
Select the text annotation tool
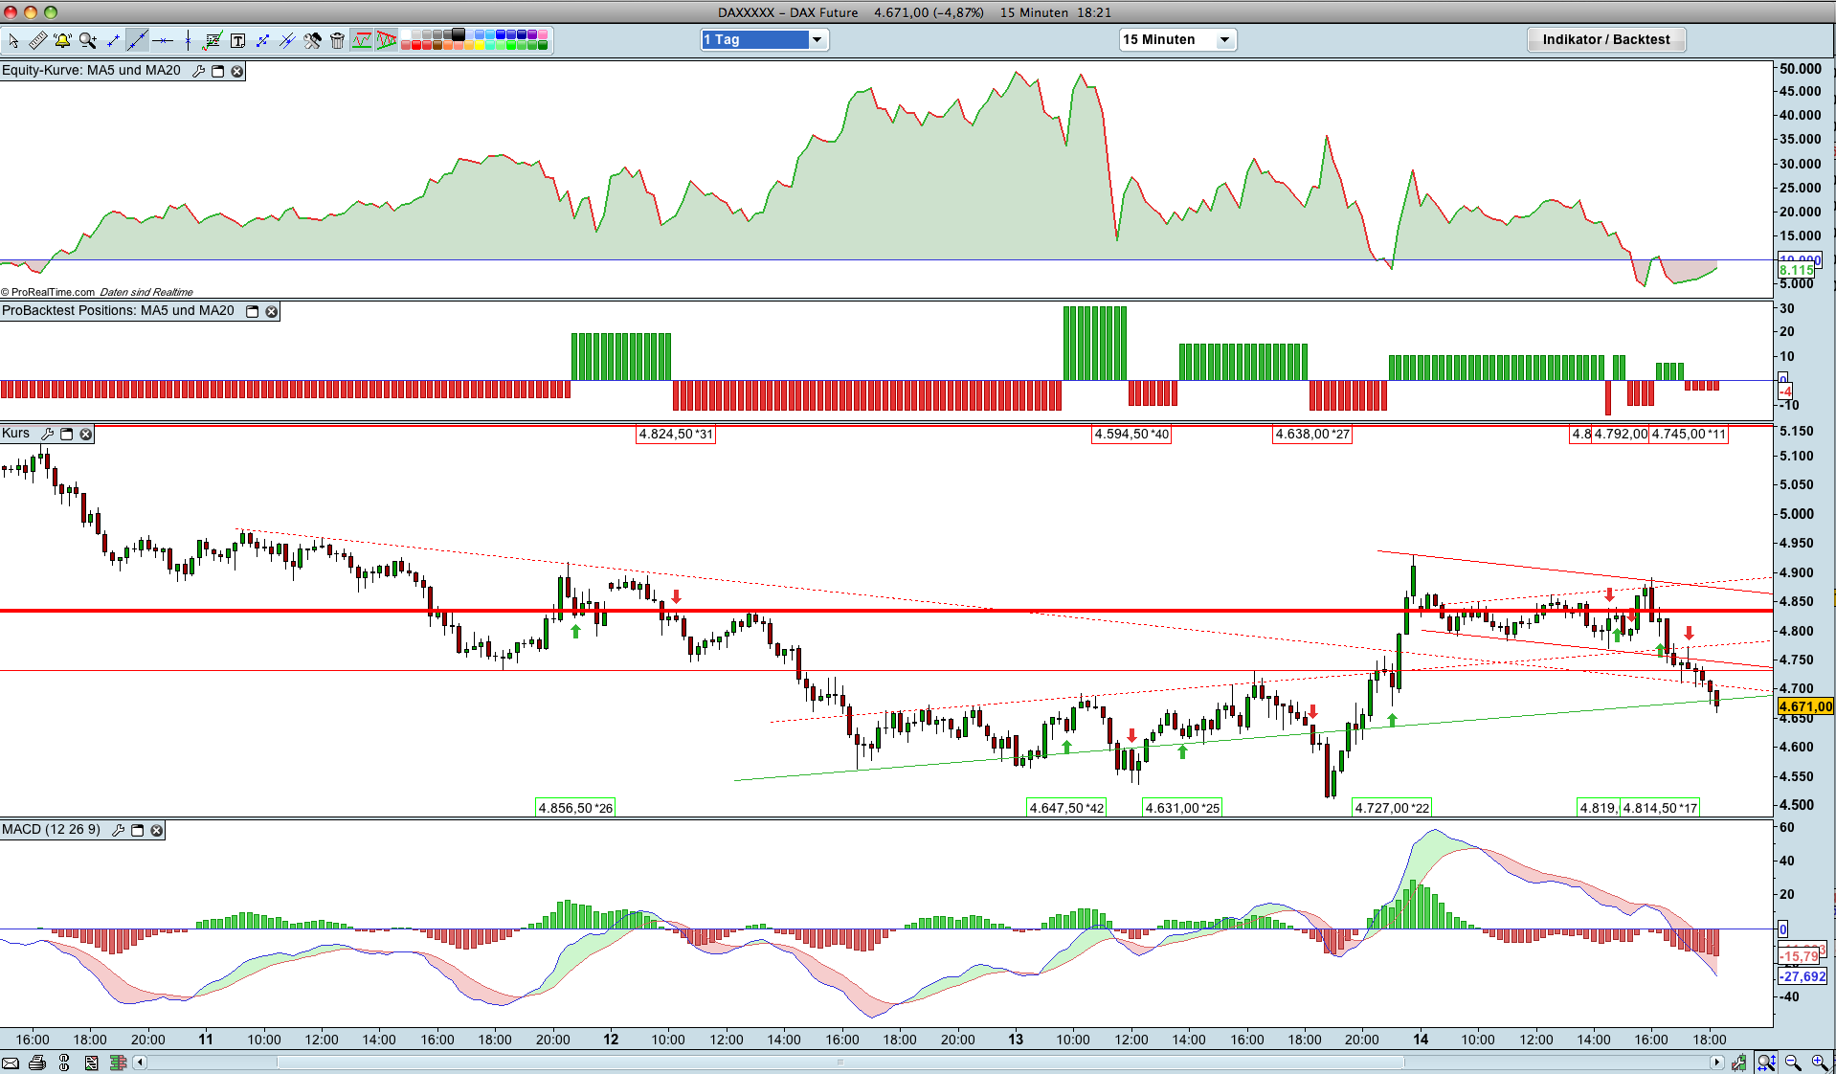[237, 40]
